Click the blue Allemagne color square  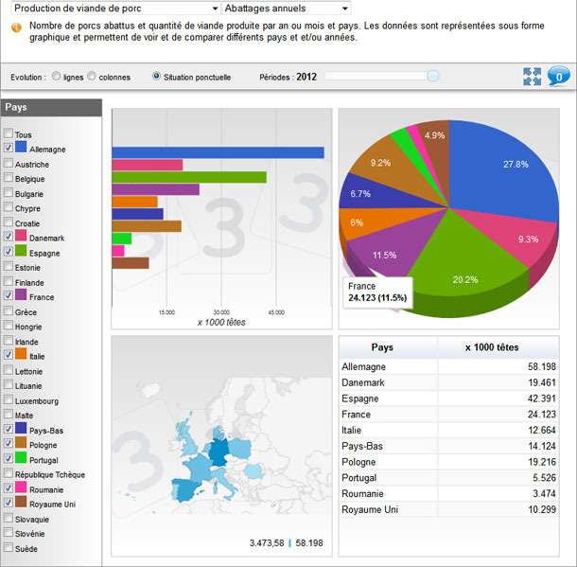pyautogui.click(x=21, y=149)
